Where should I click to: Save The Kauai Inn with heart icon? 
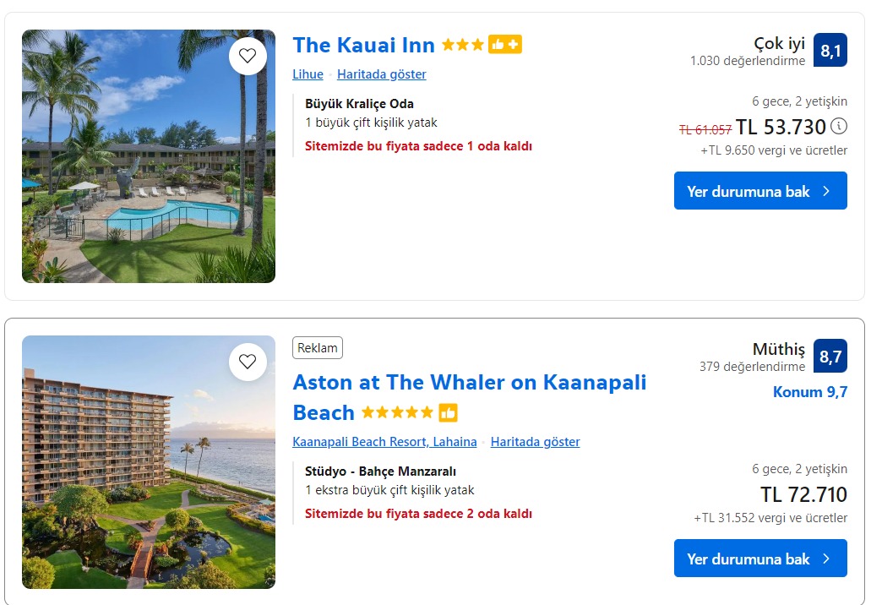pyautogui.click(x=248, y=56)
